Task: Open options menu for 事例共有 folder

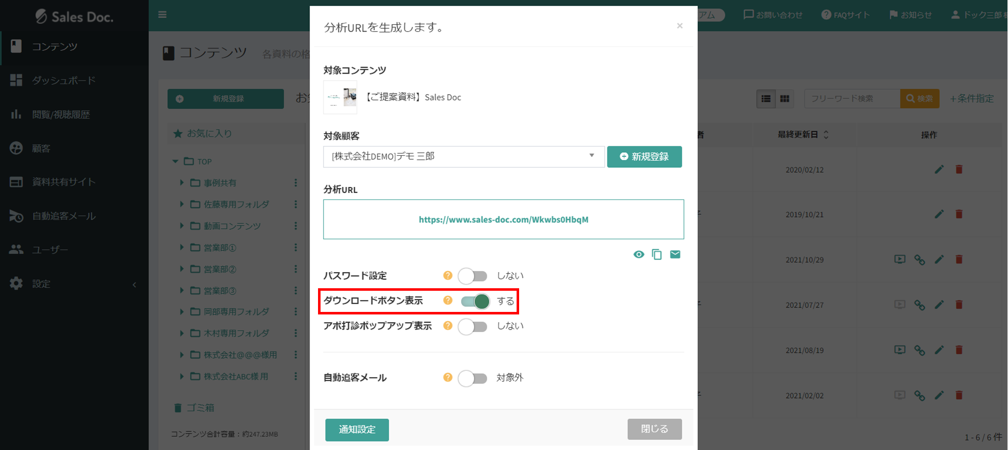Action: coord(296,183)
